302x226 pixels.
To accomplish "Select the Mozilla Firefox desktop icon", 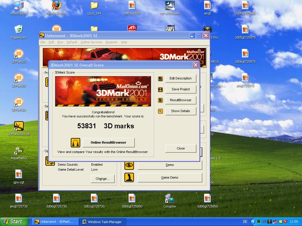I will click(x=56, y=8).
